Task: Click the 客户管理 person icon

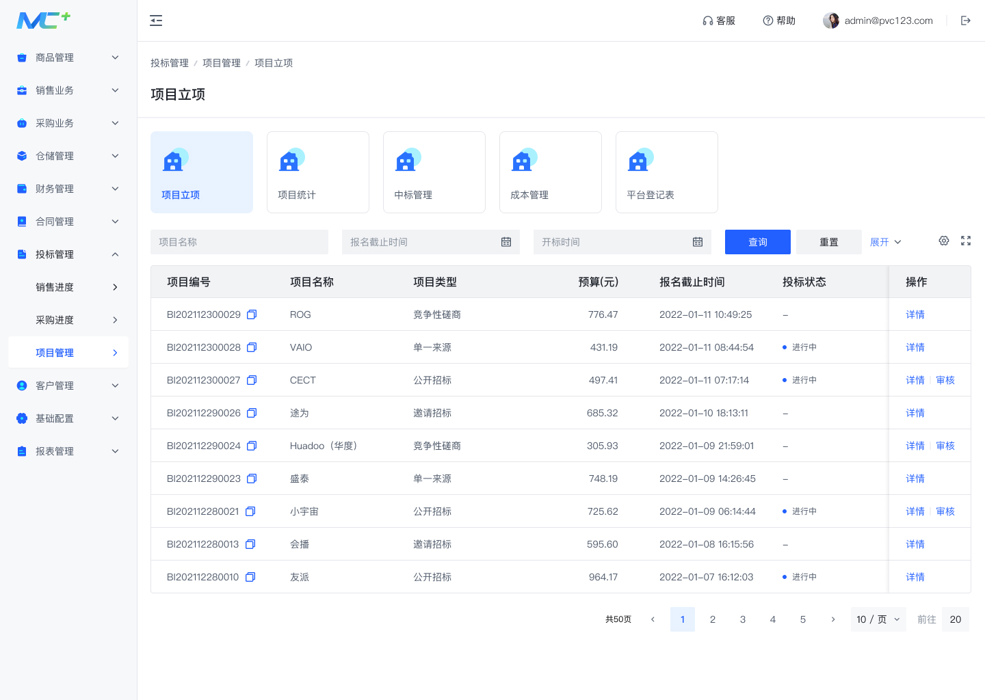Action: pyautogui.click(x=22, y=386)
